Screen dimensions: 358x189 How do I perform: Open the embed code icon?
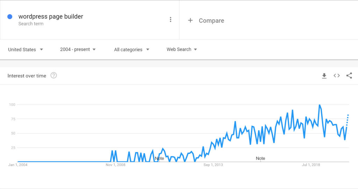[337, 76]
